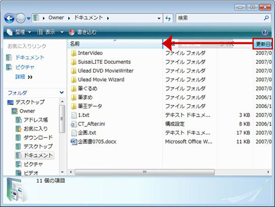Click the 更新日時 column header
The height and width of the screenshot is (207, 275).
pyautogui.click(x=262, y=44)
